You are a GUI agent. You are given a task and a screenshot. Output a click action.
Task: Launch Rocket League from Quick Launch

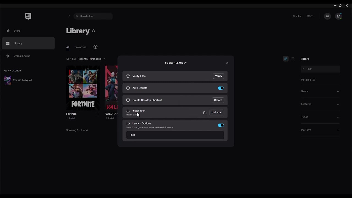point(18,80)
